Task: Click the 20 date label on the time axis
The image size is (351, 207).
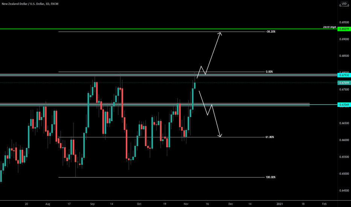Action: pos(26,204)
